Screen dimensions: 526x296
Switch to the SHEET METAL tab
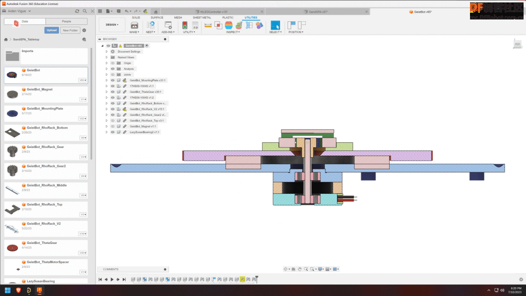(x=202, y=18)
